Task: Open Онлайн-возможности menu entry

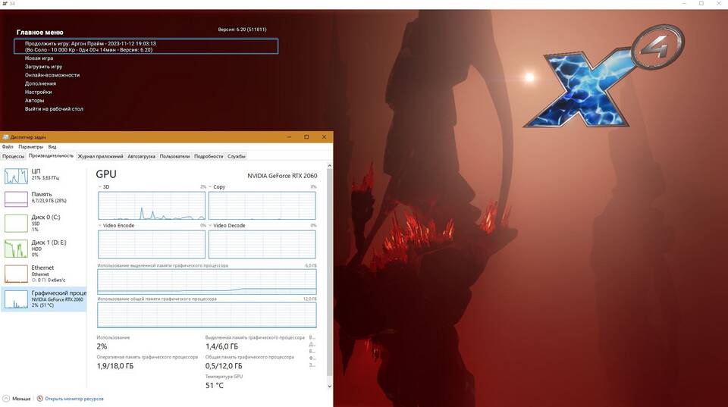Action: (x=52, y=75)
